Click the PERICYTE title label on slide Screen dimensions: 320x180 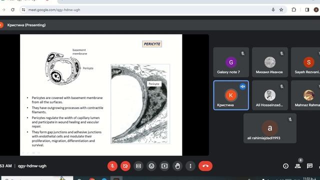click(152, 44)
